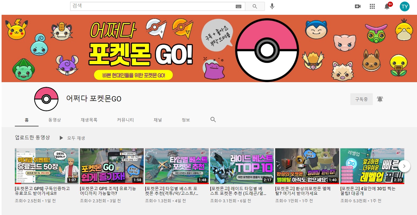Open the YouTube apps grid icon
The width and height of the screenshot is (417, 215).
coord(372,6)
